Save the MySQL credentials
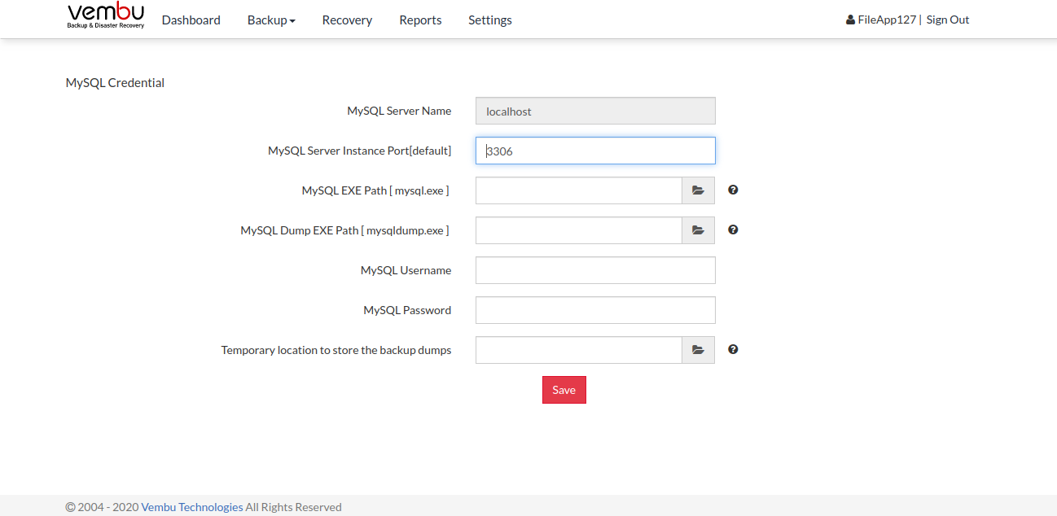 (x=564, y=390)
